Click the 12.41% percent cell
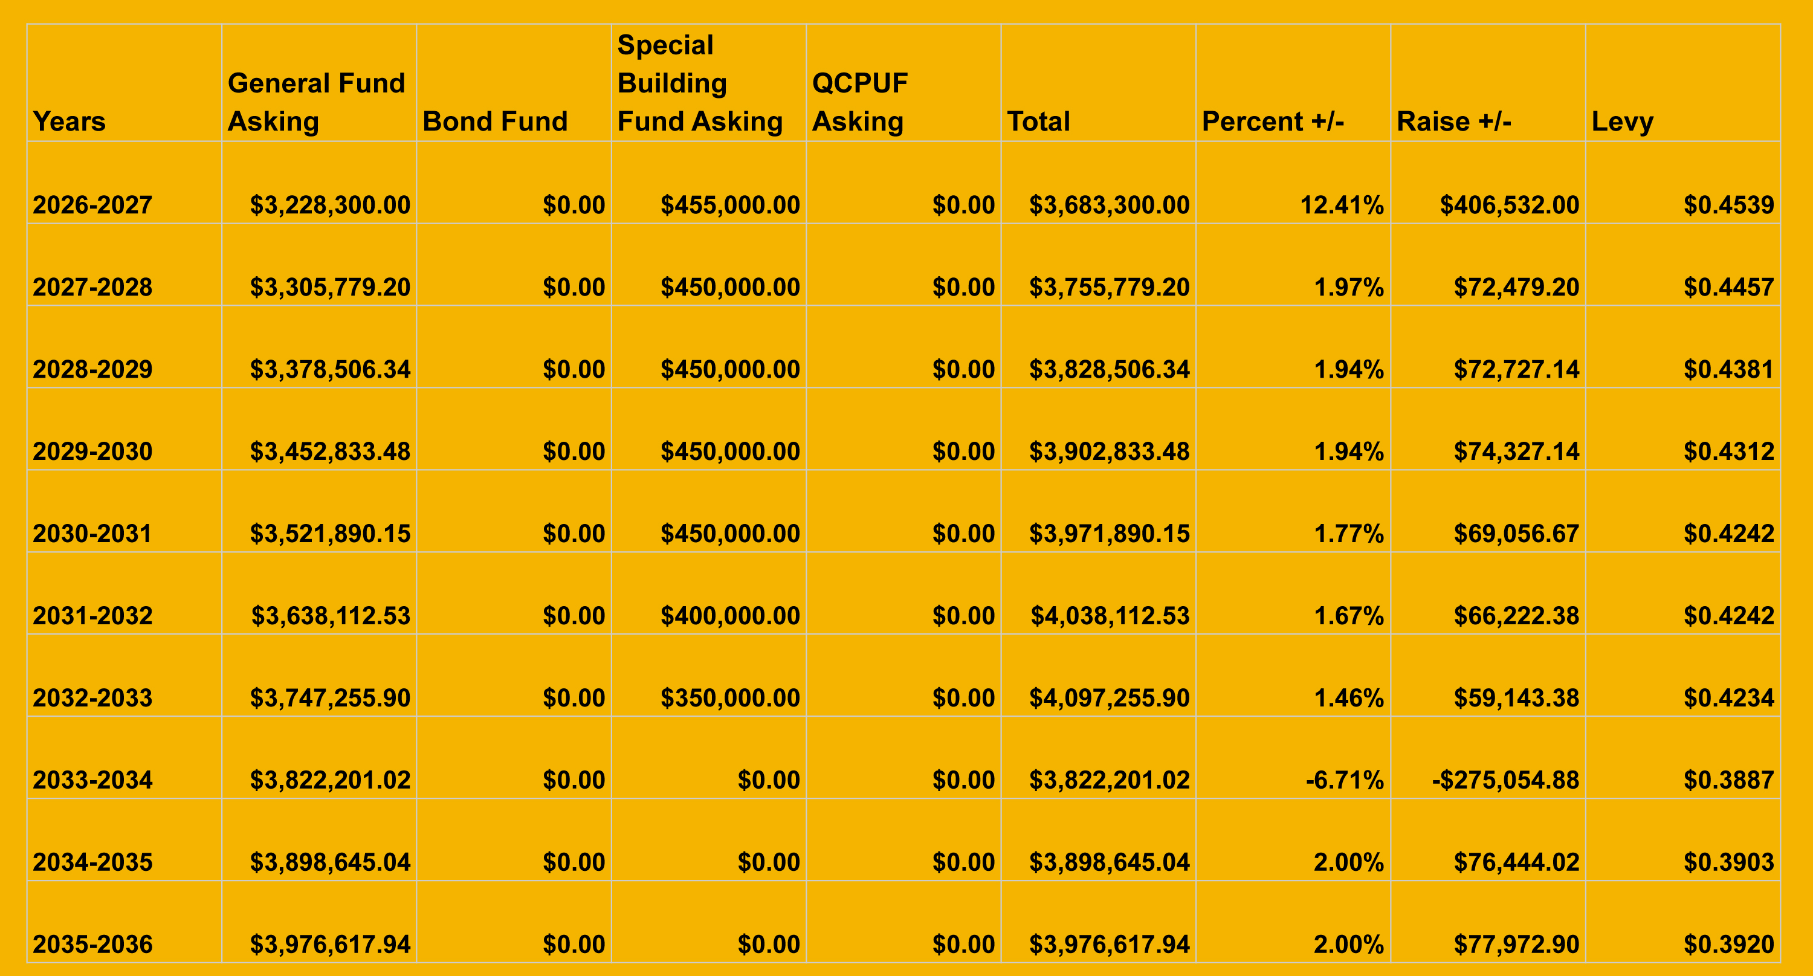The width and height of the screenshot is (1813, 976). pyautogui.click(x=1294, y=183)
